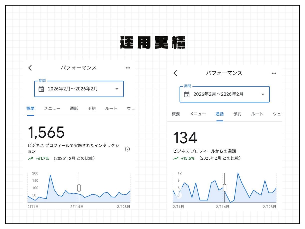This screenshot has width=305, height=229.
Task: Click パフォーマンス title in right panel
Action: point(224,73)
